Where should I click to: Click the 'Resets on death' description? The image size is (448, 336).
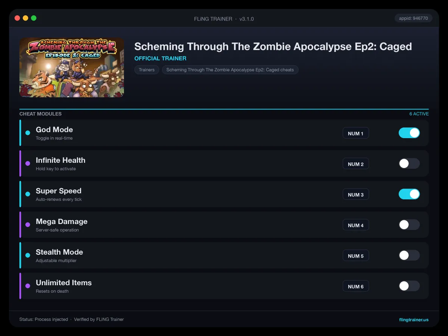52,291
